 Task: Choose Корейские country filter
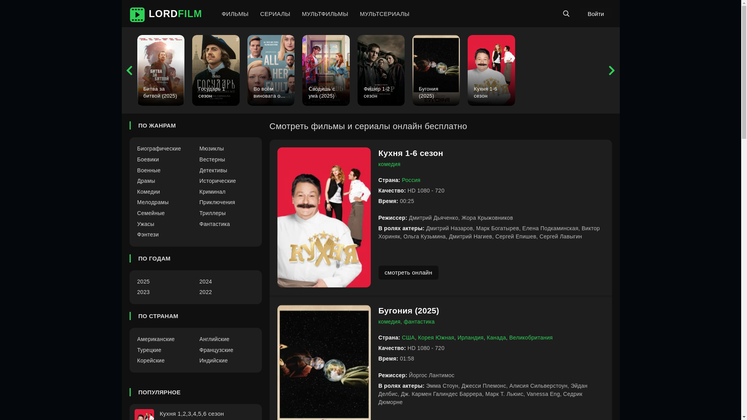(x=151, y=360)
